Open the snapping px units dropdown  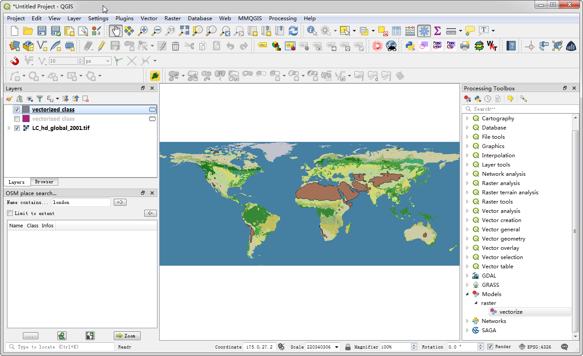[98, 61]
